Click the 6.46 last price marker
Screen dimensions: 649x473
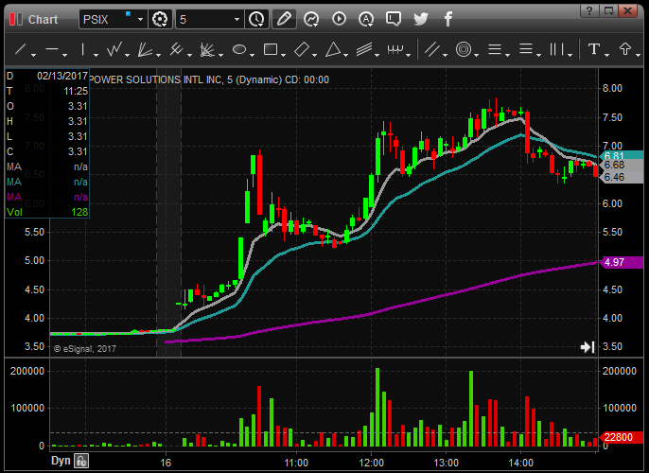click(623, 177)
